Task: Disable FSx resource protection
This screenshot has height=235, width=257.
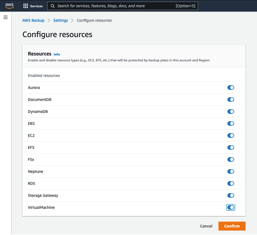Action: click(231, 159)
